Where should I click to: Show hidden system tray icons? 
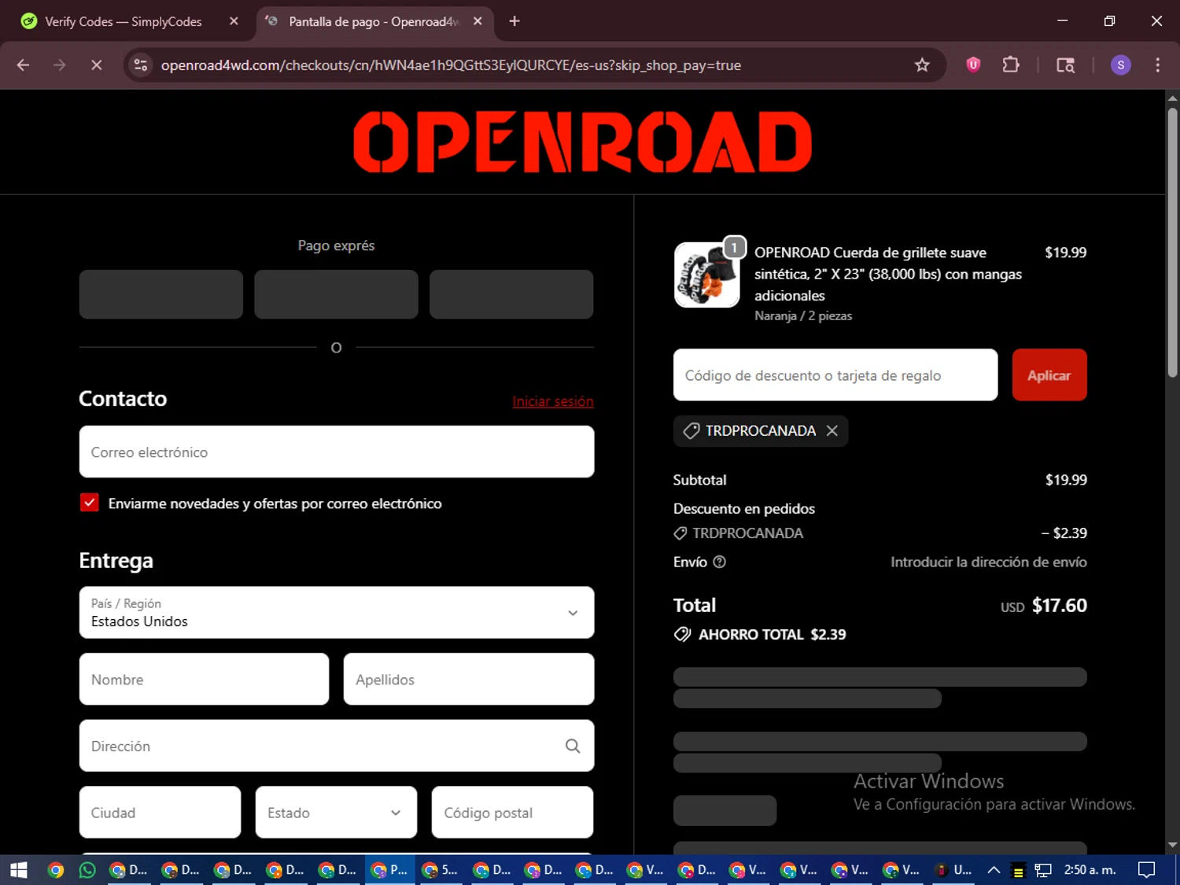[x=994, y=869]
